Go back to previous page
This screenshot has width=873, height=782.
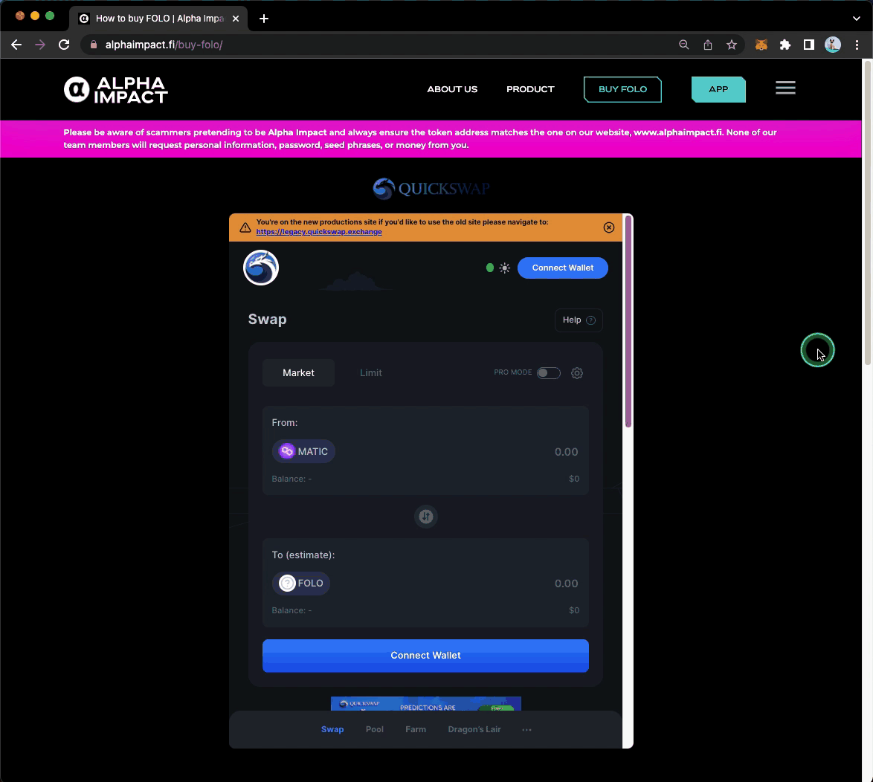point(16,45)
